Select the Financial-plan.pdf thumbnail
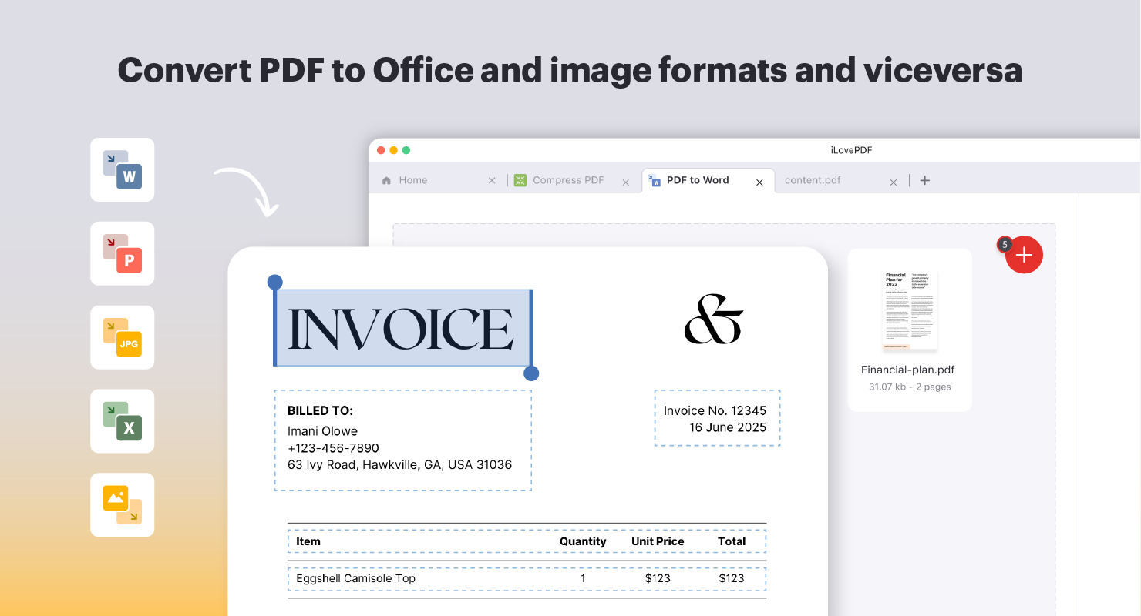The width and height of the screenshot is (1141, 616). coord(910,310)
